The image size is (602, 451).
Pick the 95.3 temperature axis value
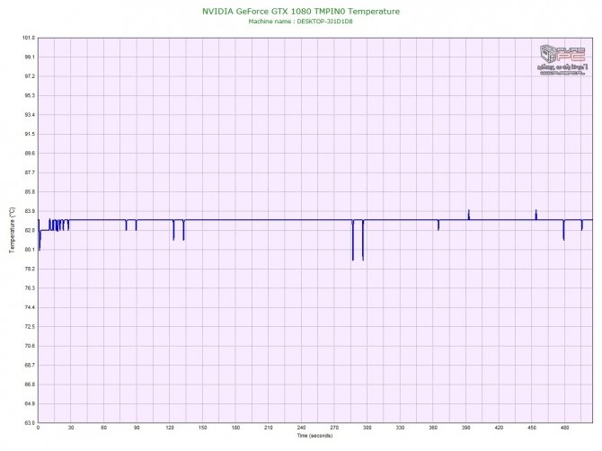click(29, 95)
